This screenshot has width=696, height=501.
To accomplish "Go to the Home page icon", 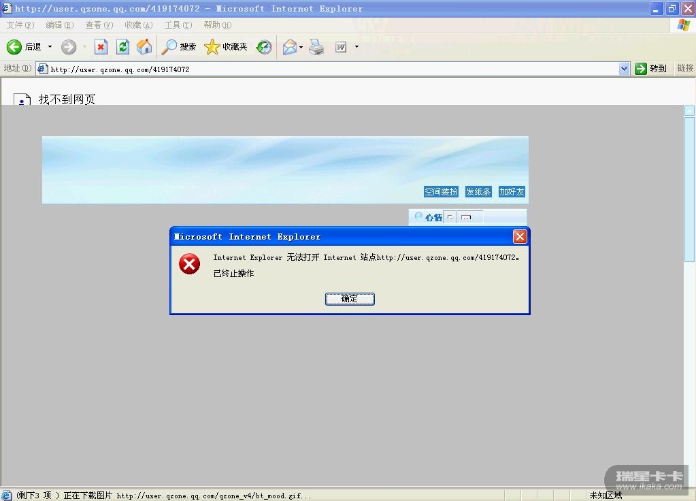I will tap(144, 47).
